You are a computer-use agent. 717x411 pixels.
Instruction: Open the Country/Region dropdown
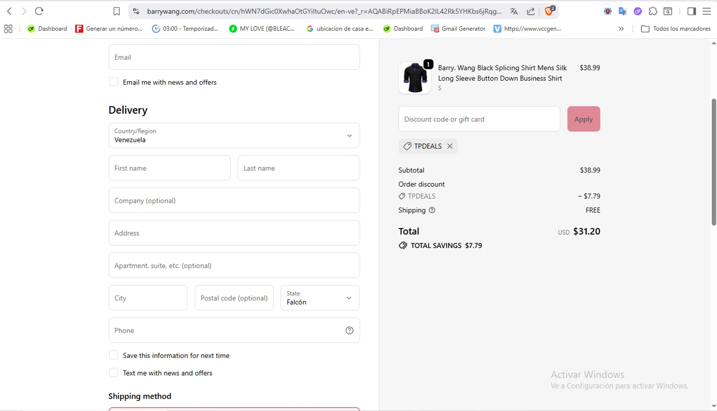coord(234,135)
